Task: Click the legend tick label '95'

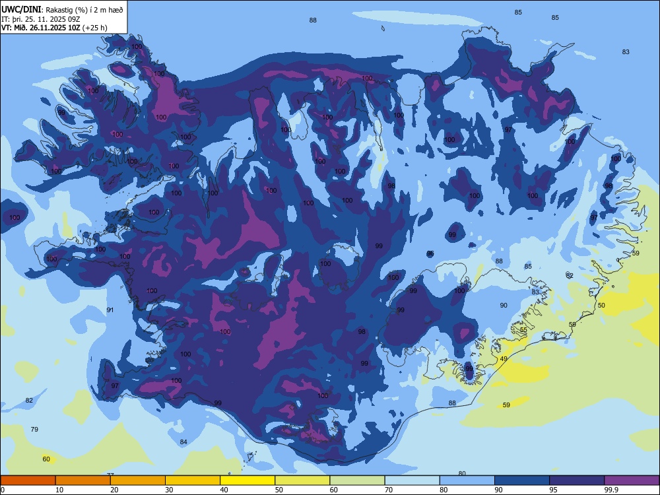Action: (553, 490)
